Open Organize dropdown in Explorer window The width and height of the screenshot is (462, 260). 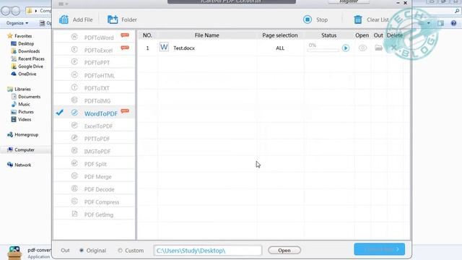point(17,23)
